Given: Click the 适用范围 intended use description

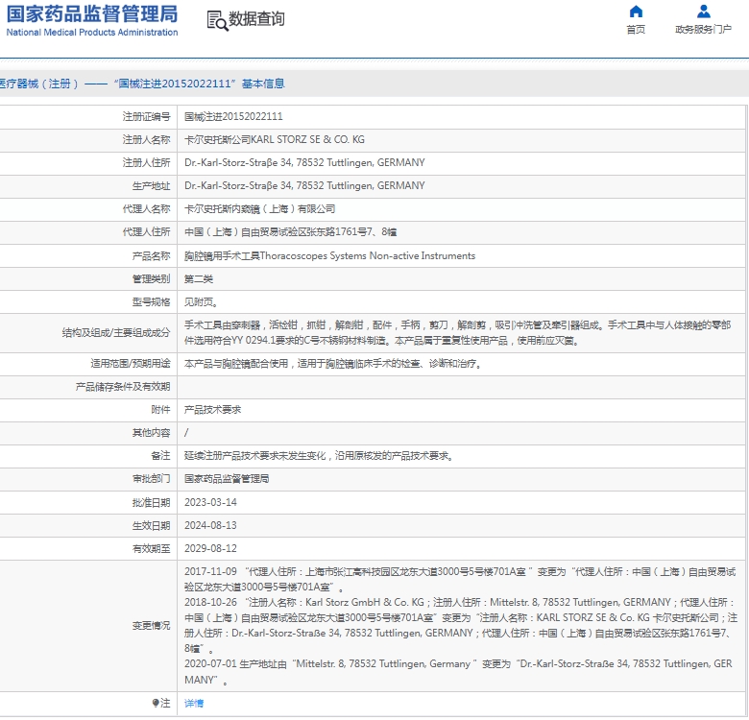Looking at the screenshot, I should [334, 364].
